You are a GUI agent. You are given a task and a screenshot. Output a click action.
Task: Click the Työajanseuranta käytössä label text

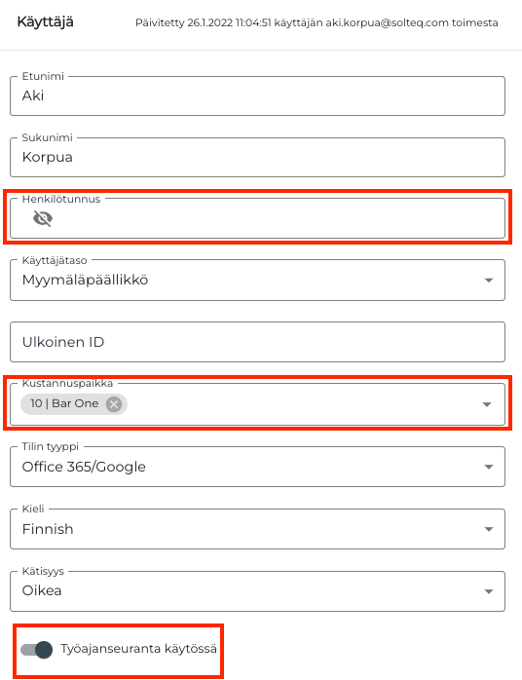click(x=138, y=649)
